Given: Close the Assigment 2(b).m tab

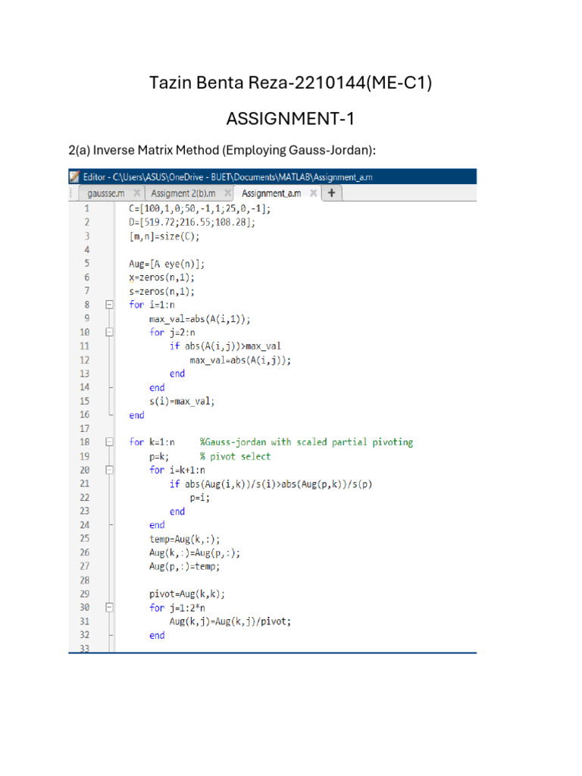Looking at the screenshot, I should point(227,193).
